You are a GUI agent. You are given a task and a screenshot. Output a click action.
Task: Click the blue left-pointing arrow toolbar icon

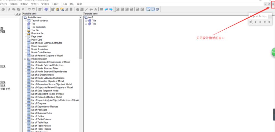click(106, 9)
